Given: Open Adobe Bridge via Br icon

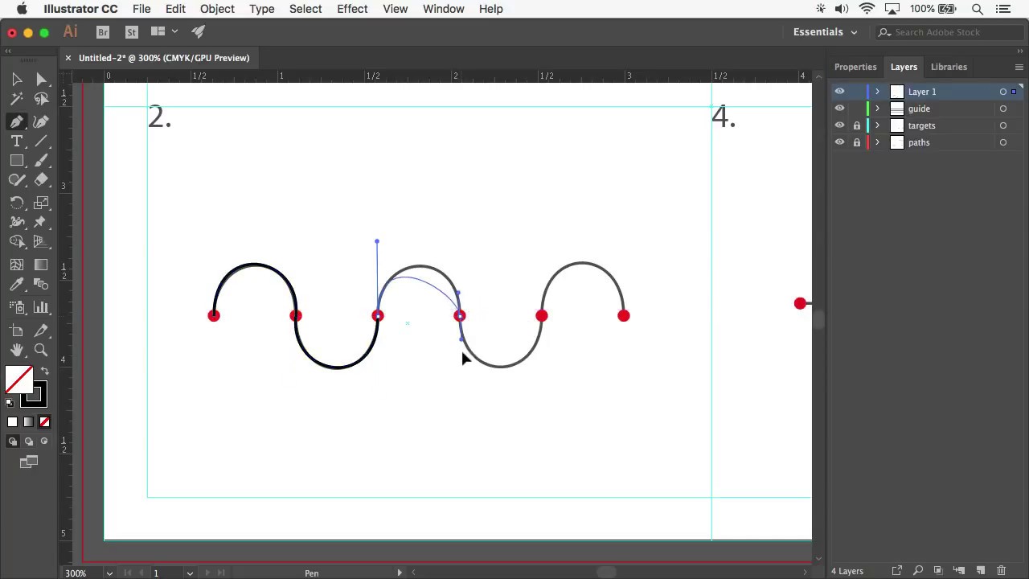Looking at the screenshot, I should (x=103, y=32).
